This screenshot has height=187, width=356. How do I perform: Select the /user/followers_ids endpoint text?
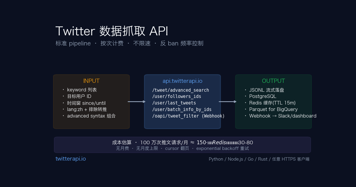click(x=177, y=96)
